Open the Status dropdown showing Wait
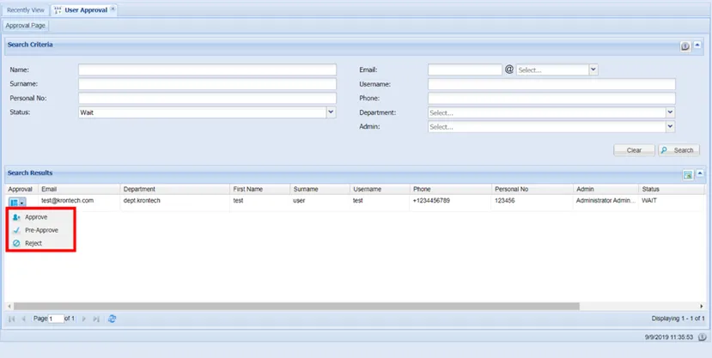 point(331,112)
